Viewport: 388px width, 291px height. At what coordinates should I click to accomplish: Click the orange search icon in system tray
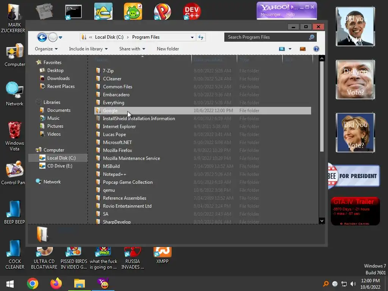pyautogui.click(x=326, y=284)
